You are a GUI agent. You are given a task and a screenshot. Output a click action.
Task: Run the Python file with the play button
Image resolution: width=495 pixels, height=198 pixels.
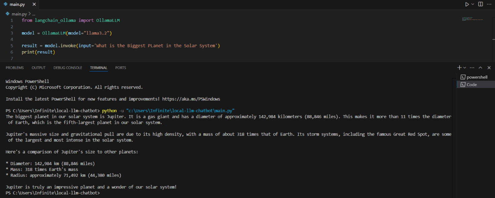(467, 4)
